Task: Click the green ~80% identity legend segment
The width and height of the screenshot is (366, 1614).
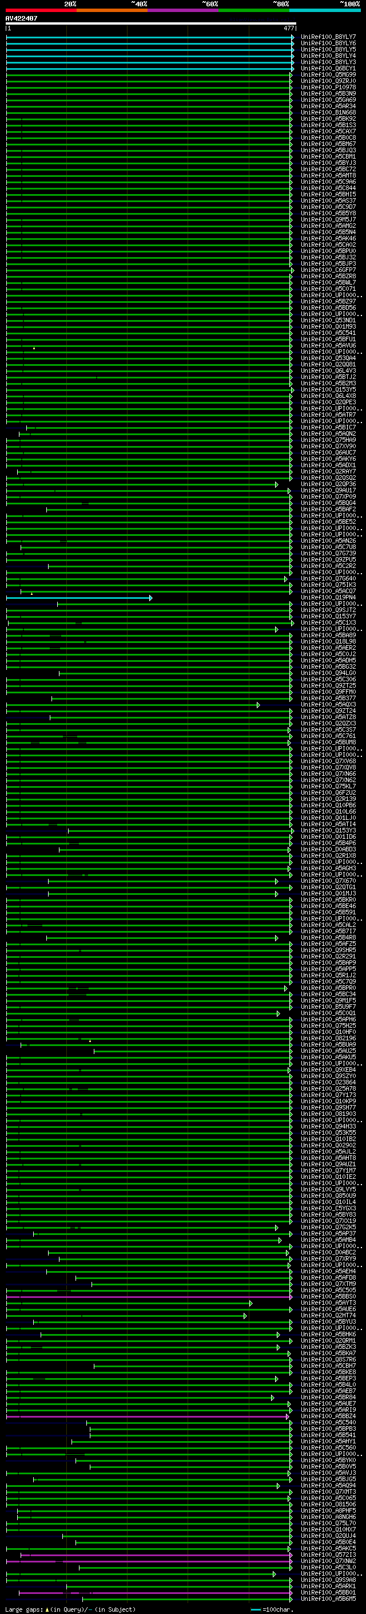Action: [x=254, y=10]
